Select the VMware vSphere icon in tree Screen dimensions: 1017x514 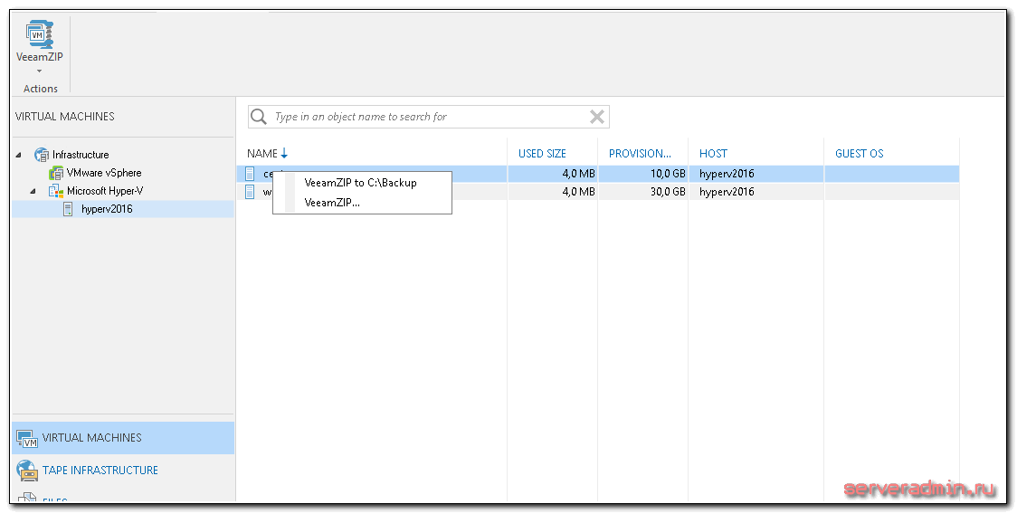pyautogui.click(x=56, y=173)
